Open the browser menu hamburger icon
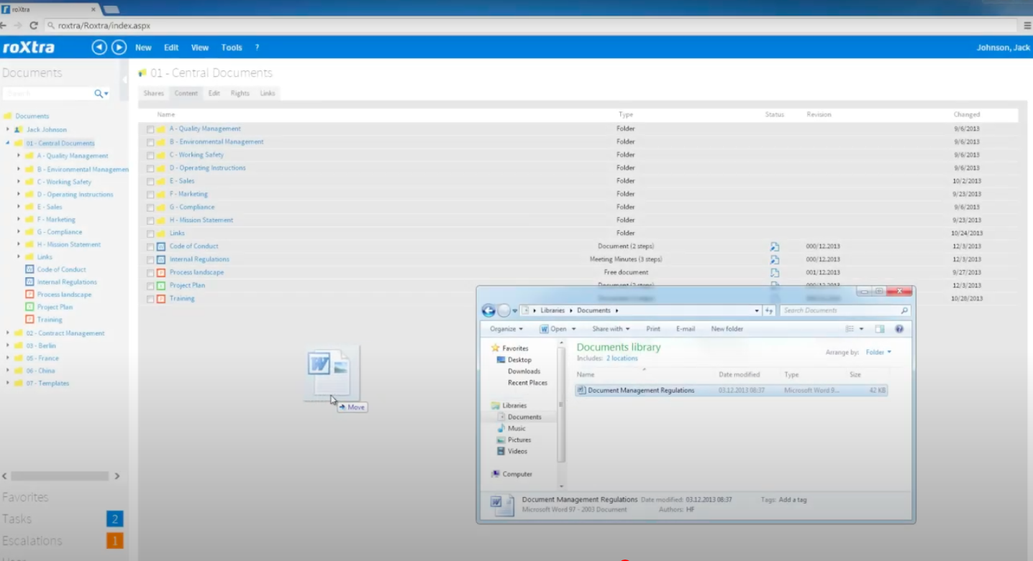 tap(1027, 25)
